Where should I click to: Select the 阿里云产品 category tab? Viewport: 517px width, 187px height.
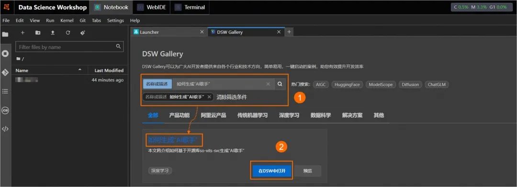214,115
